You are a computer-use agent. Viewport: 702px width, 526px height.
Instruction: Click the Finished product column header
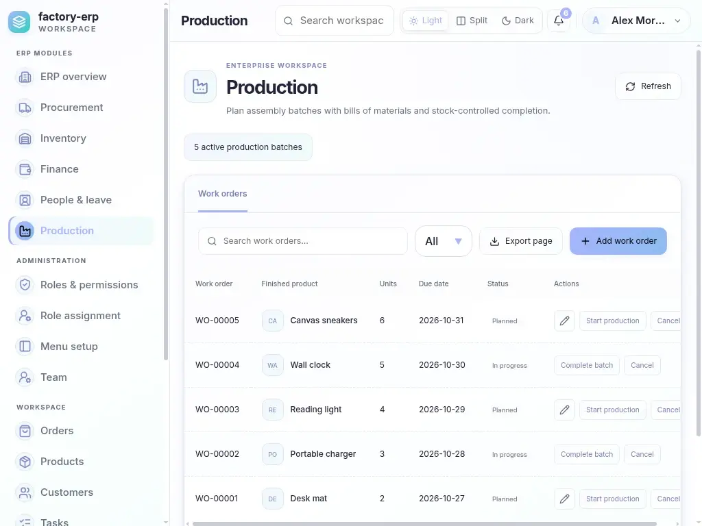coord(289,284)
